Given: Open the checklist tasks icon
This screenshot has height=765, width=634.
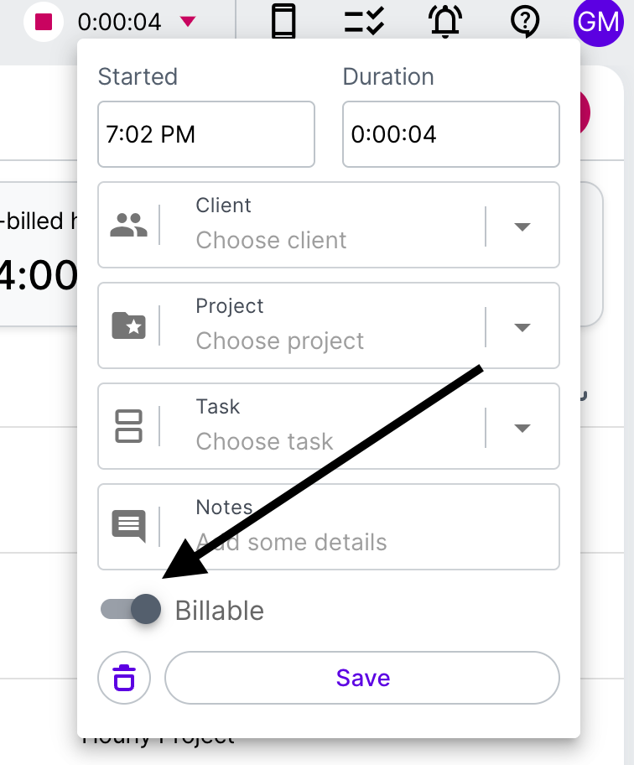Looking at the screenshot, I should [364, 21].
